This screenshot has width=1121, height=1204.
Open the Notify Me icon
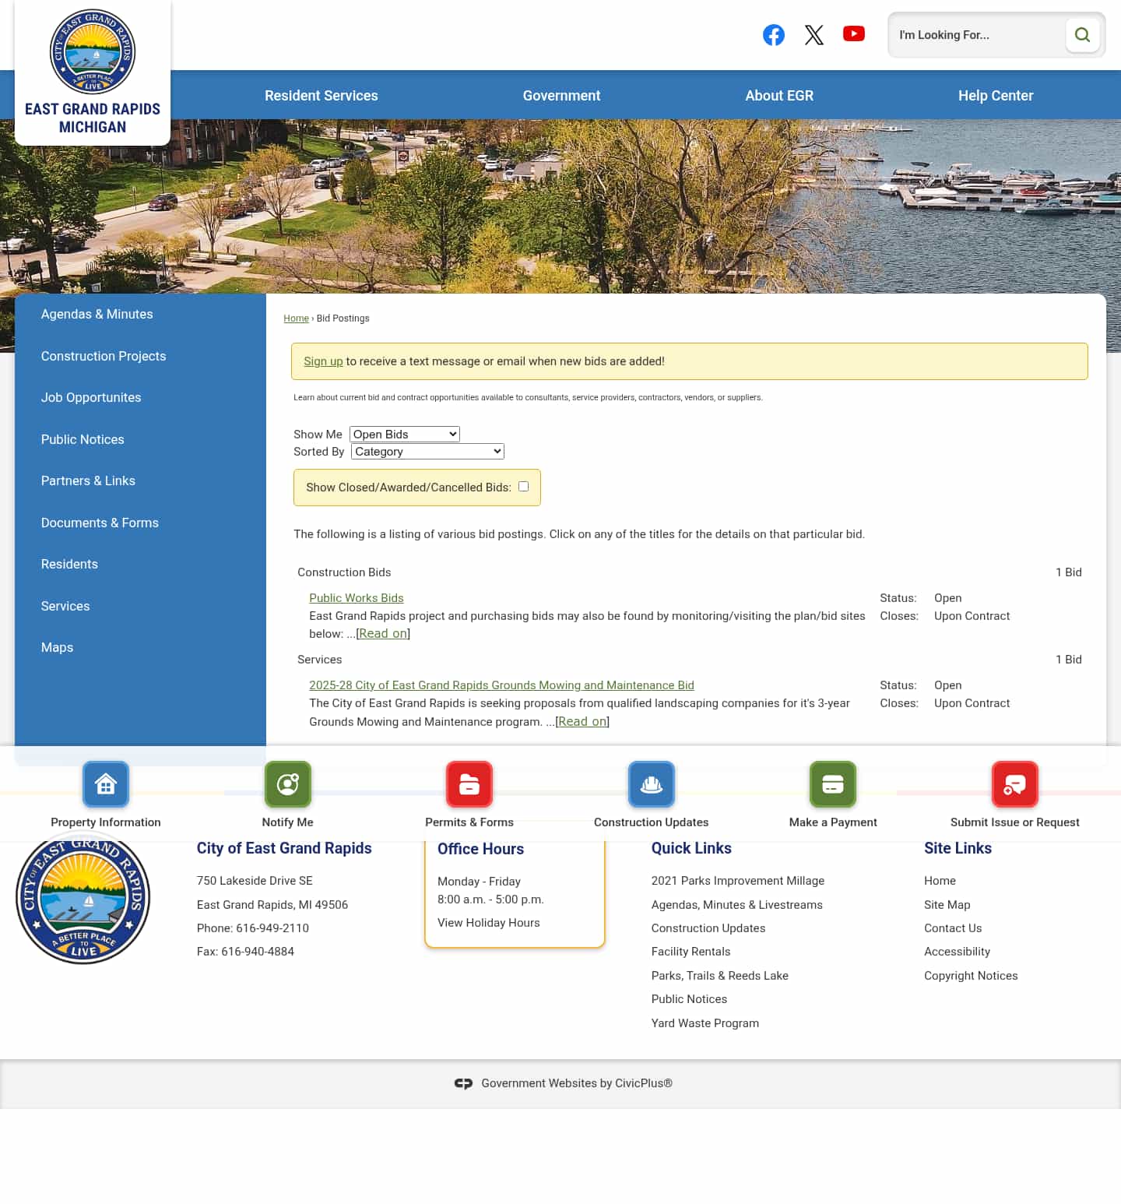coord(288,784)
